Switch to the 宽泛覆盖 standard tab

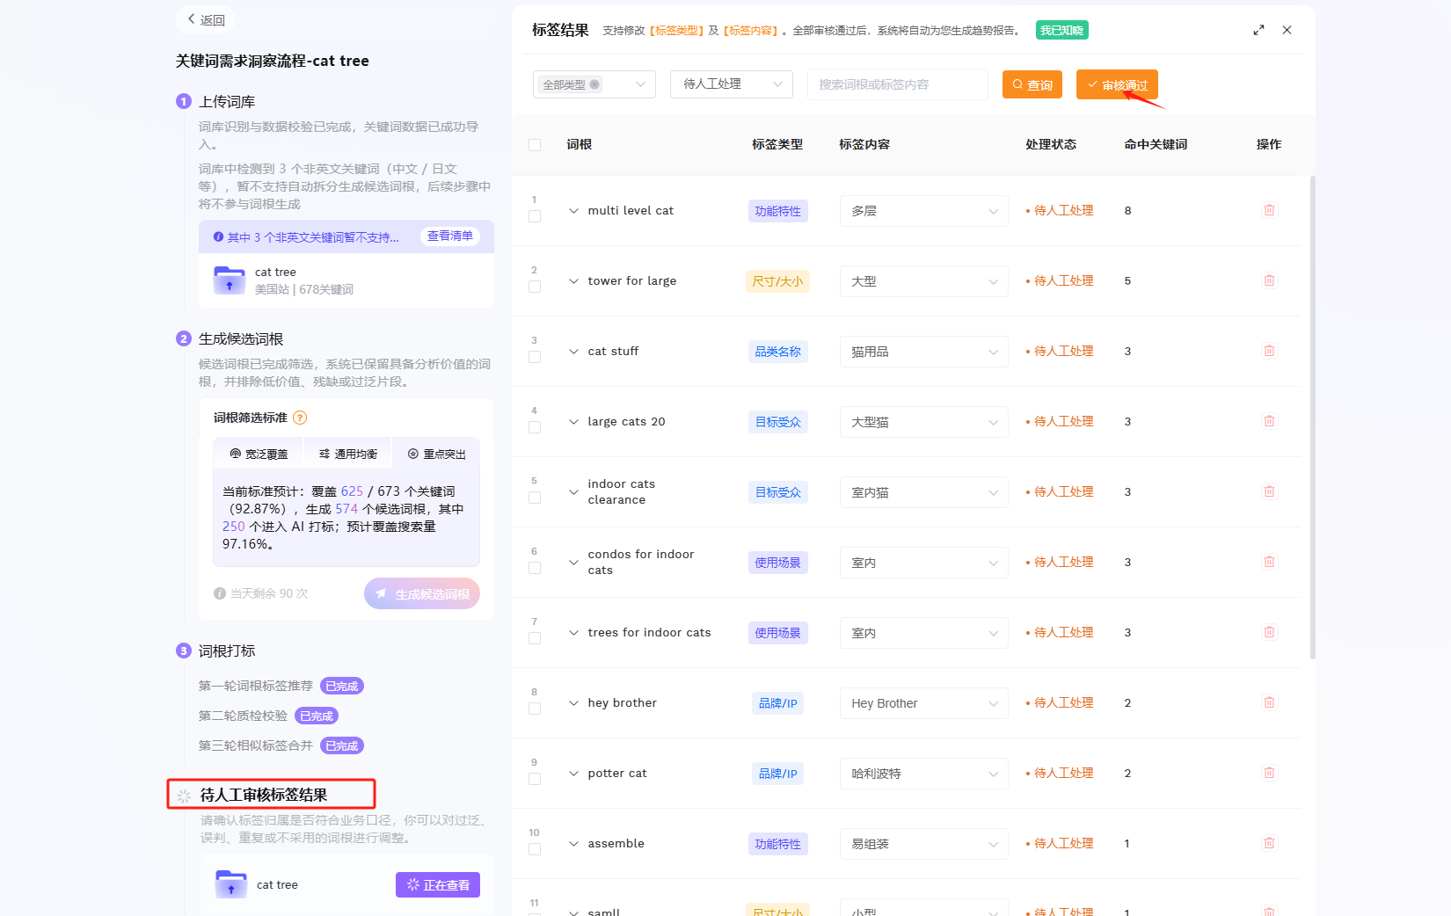point(259,454)
